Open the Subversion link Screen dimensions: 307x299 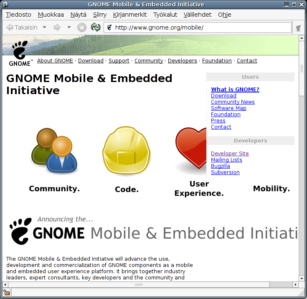(x=225, y=172)
